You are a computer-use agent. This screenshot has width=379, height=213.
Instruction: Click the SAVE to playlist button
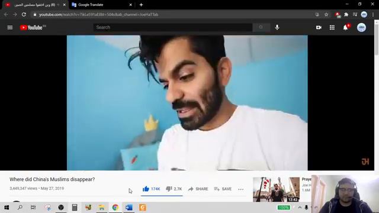click(223, 189)
